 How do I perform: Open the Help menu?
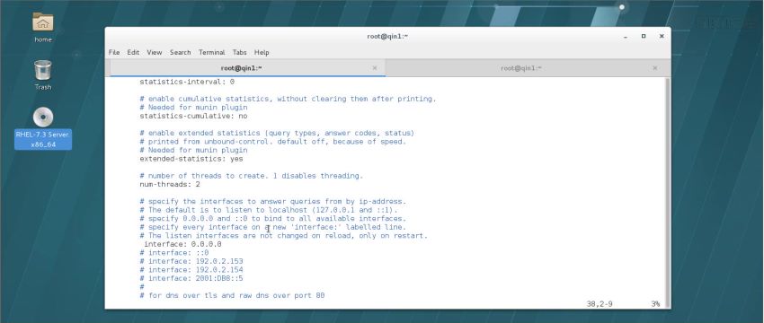[x=262, y=53]
